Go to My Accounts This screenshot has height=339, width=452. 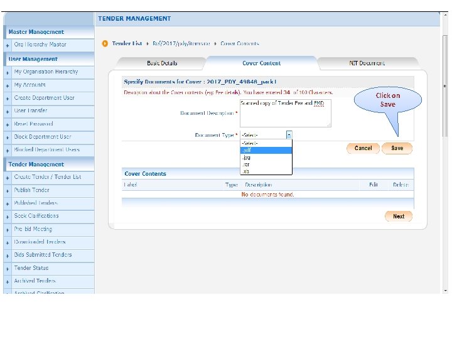click(x=30, y=85)
